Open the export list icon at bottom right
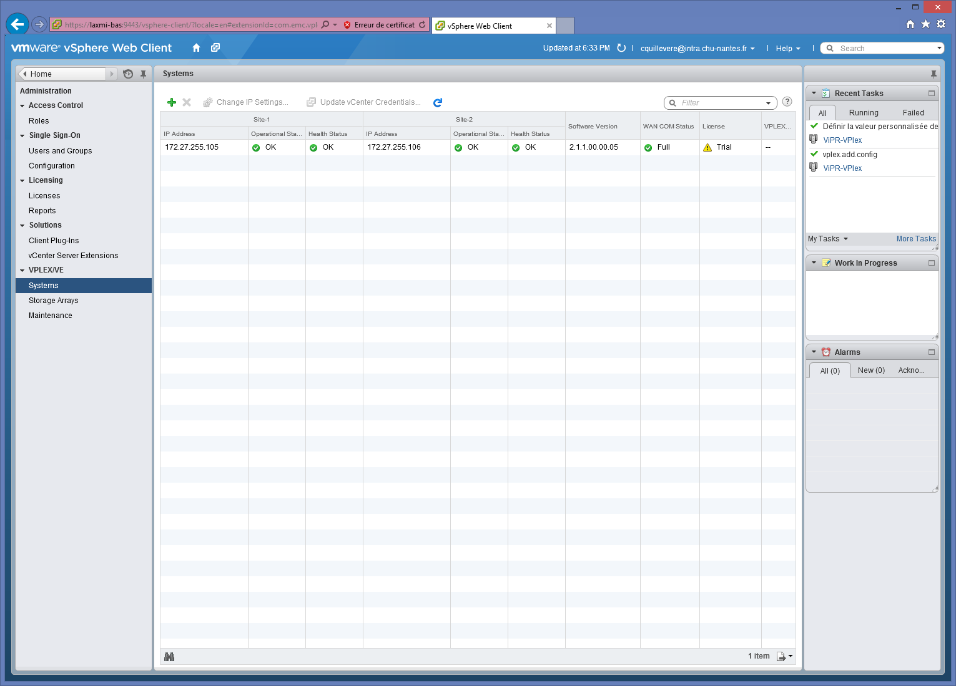This screenshot has height=686, width=956. [x=784, y=656]
